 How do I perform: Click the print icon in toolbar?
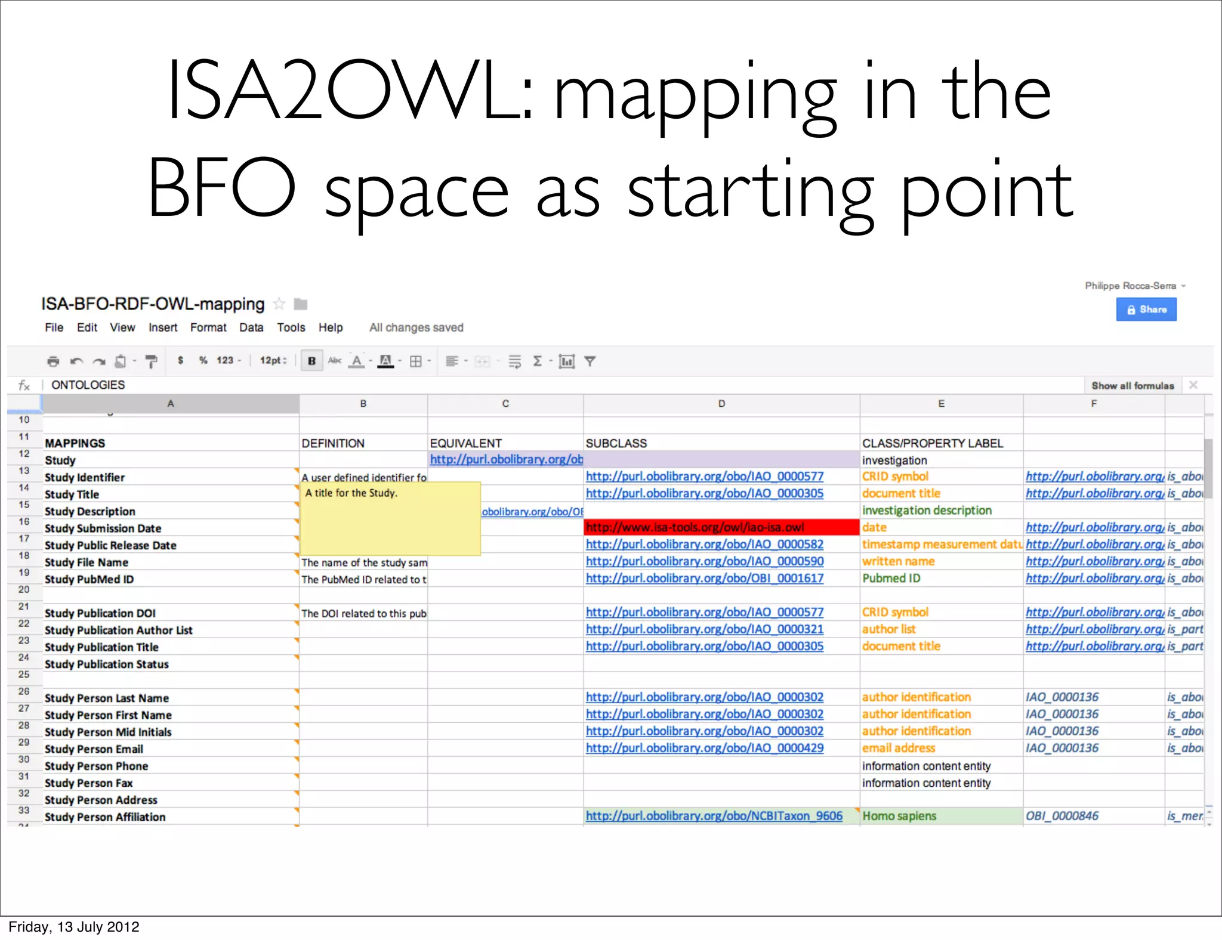pyautogui.click(x=53, y=361)
